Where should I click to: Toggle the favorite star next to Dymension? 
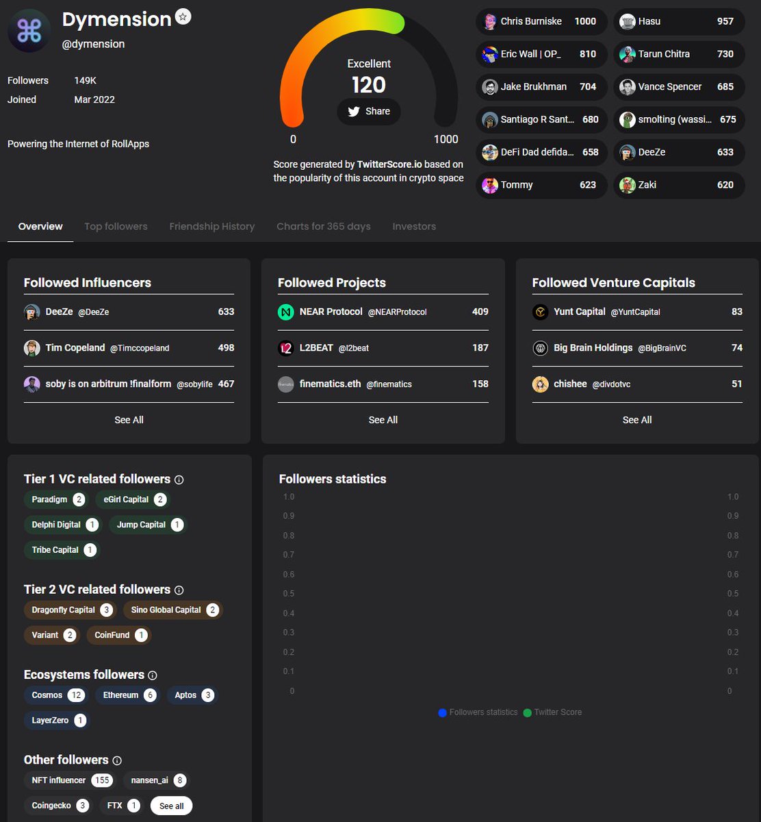(x=183, y=17)
